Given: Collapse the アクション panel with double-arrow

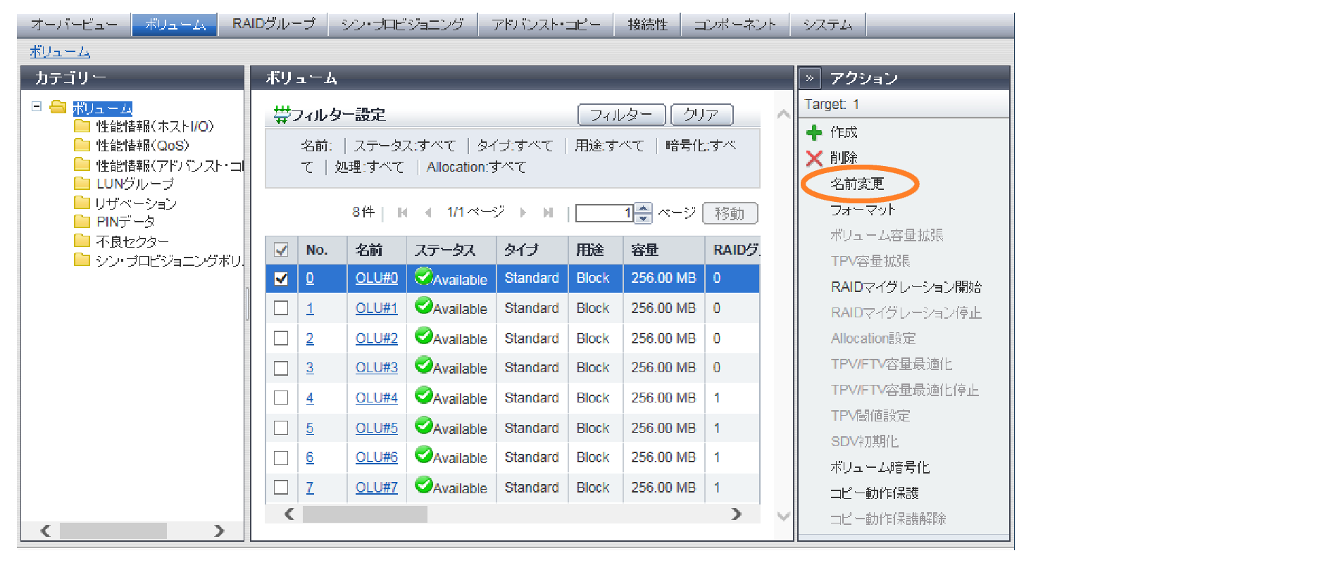Looking at the screenshot, I should [x=810, y=78].
